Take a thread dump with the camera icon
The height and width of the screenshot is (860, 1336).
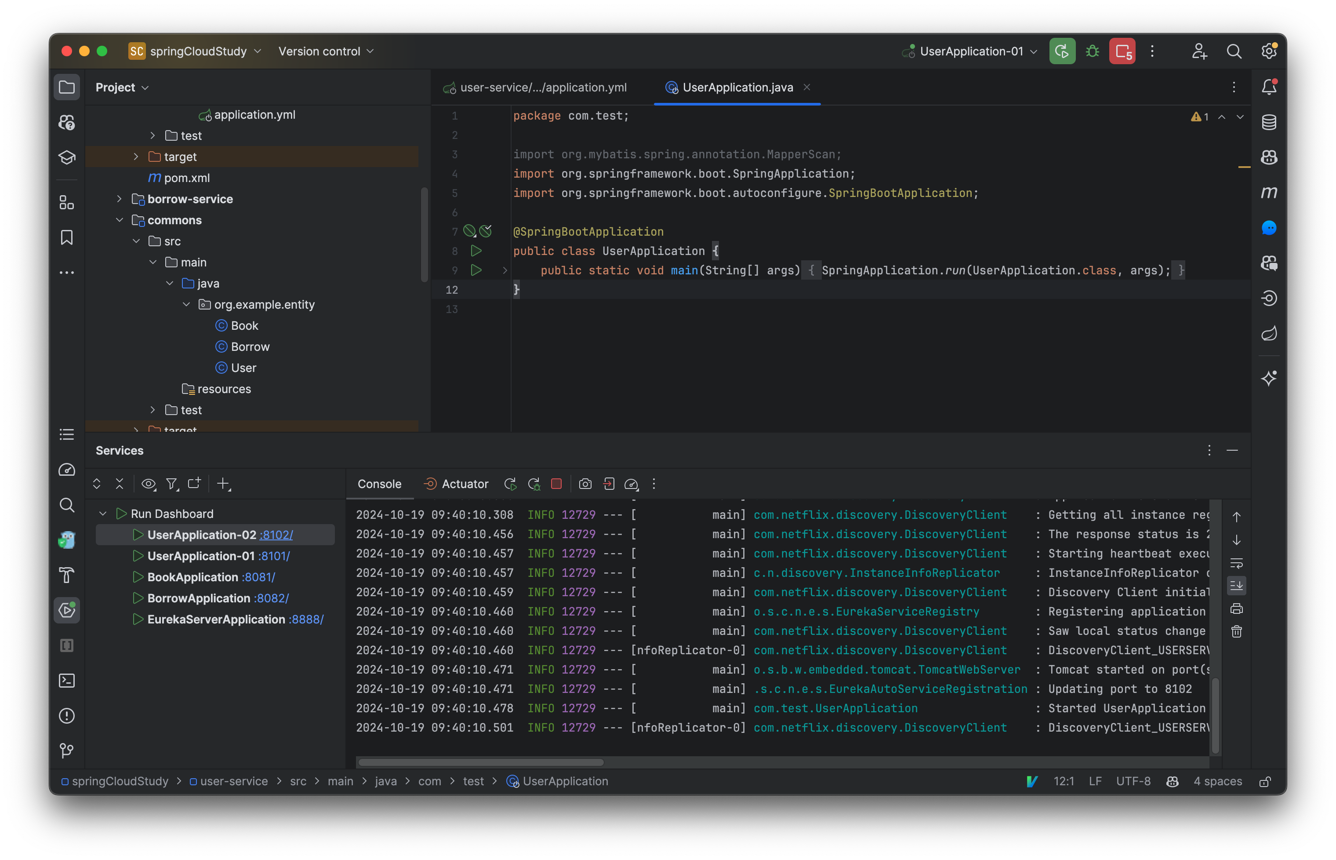click(585, 484)
